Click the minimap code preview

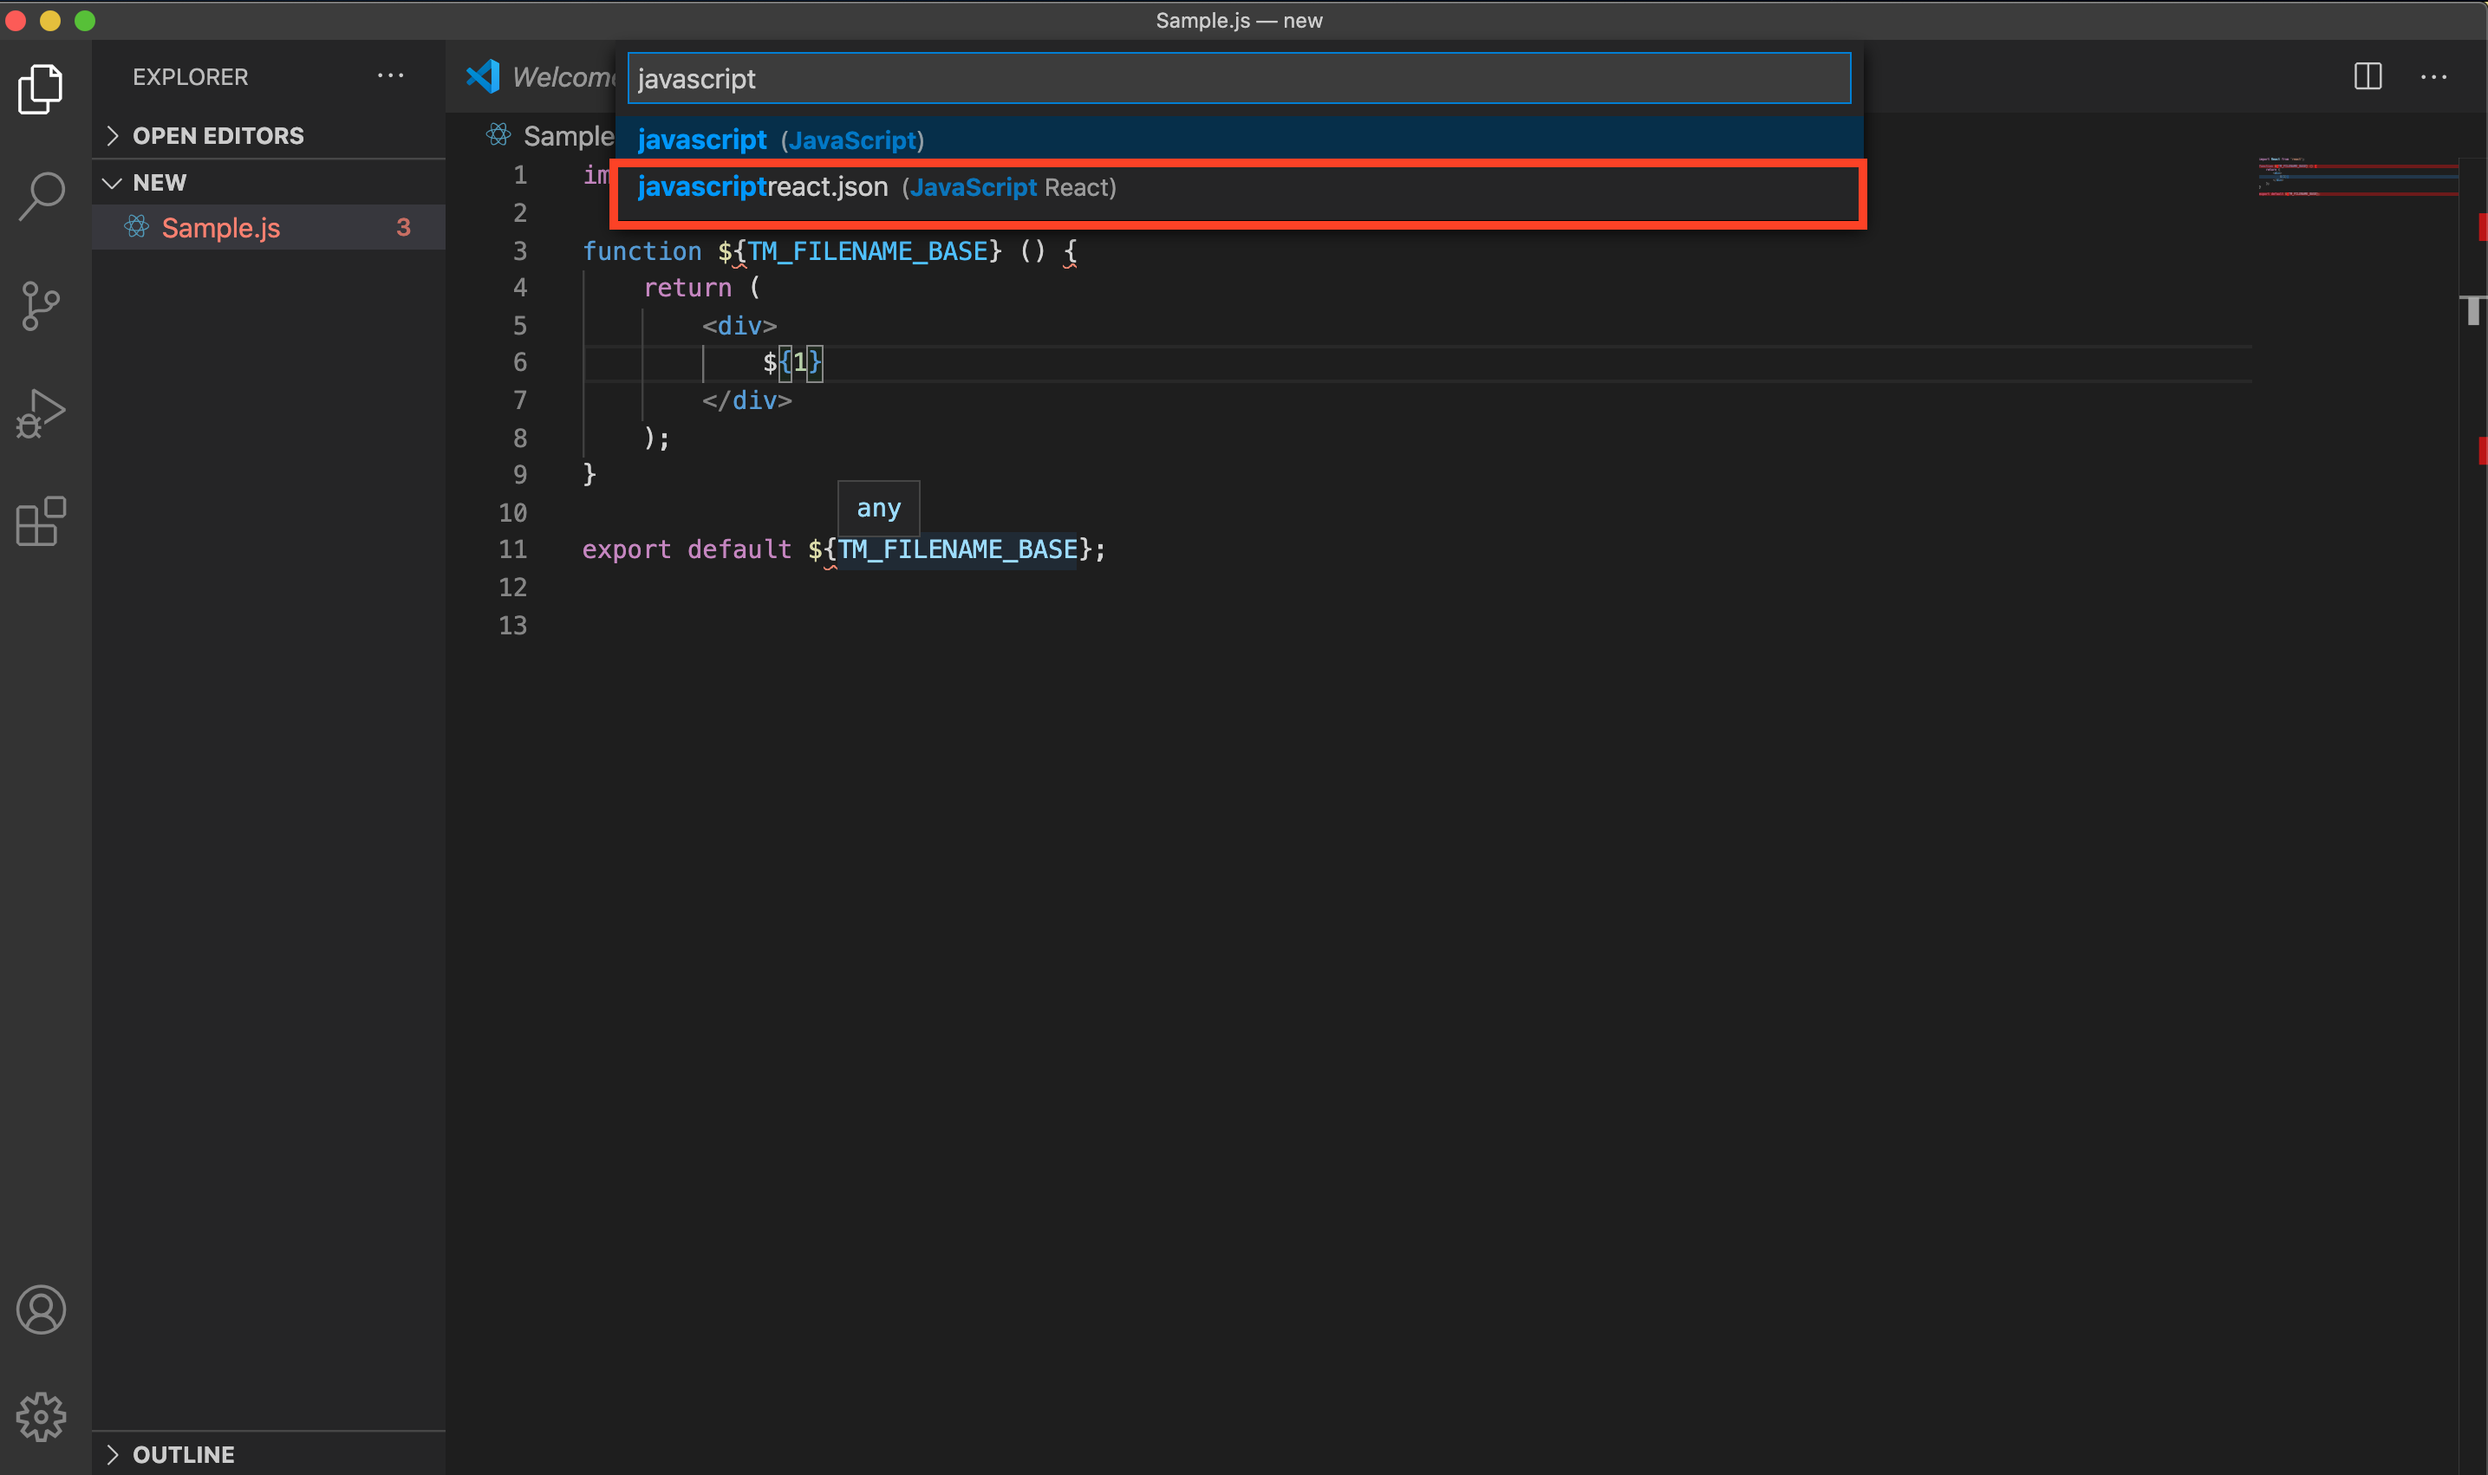2355,177
